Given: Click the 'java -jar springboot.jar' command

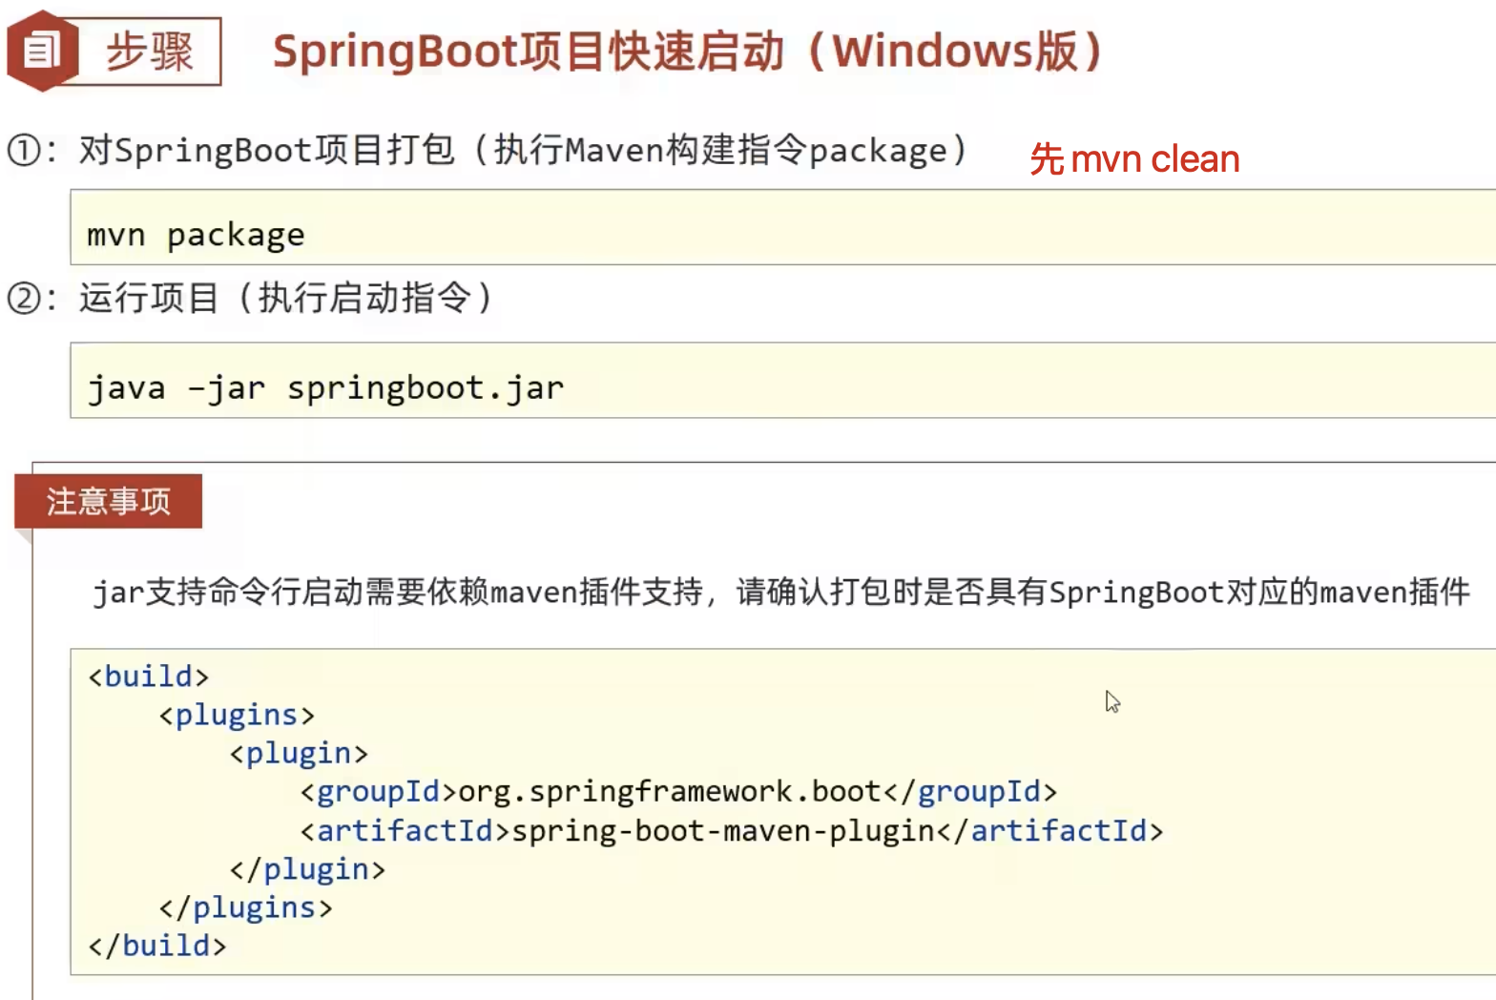Looking at the screenshot, I should click(325, 388).
